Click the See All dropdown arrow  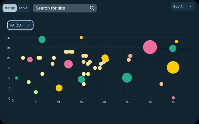pyautogui.click(x=190, y=6)
